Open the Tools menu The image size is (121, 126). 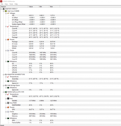[11, 4]
